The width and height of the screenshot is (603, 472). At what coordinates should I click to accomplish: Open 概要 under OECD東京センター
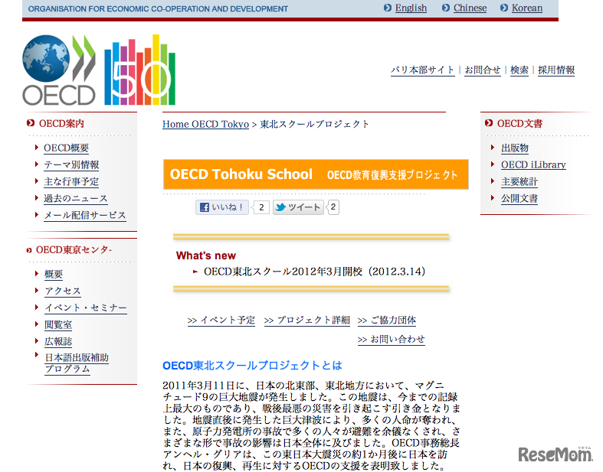point(54,274)
